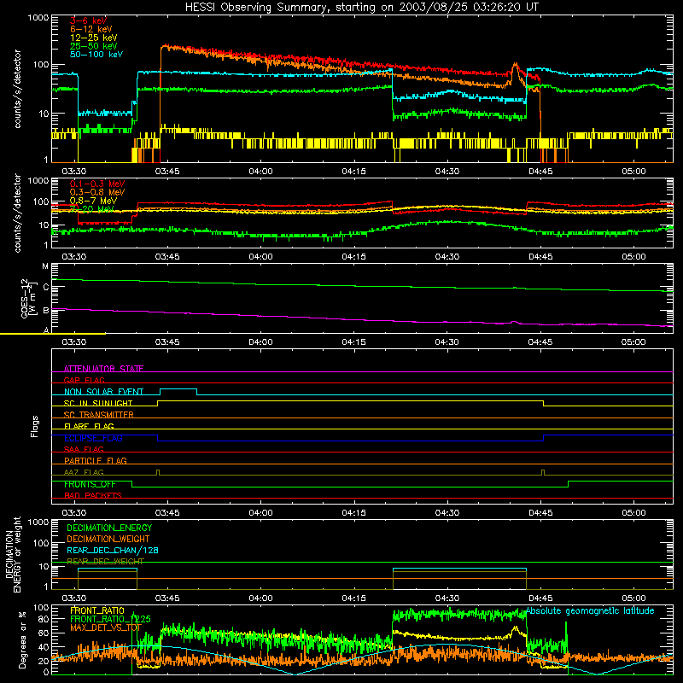Click 03:45 tick under the GOES-12 plot

pos(167,342)
